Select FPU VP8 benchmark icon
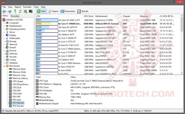Viewport: 185px width, 114px height. tap(11, 97)
